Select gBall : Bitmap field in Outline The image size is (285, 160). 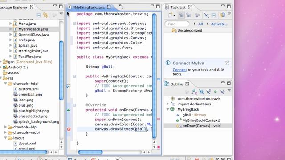pyautogui.click(x=194, y=115)
